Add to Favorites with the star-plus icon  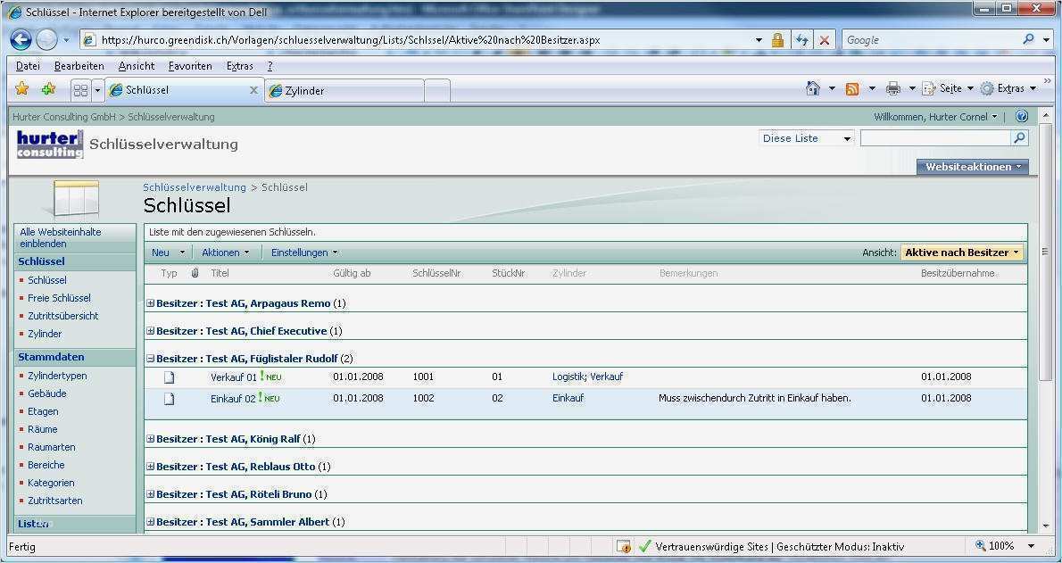click(x=48, y=88)
